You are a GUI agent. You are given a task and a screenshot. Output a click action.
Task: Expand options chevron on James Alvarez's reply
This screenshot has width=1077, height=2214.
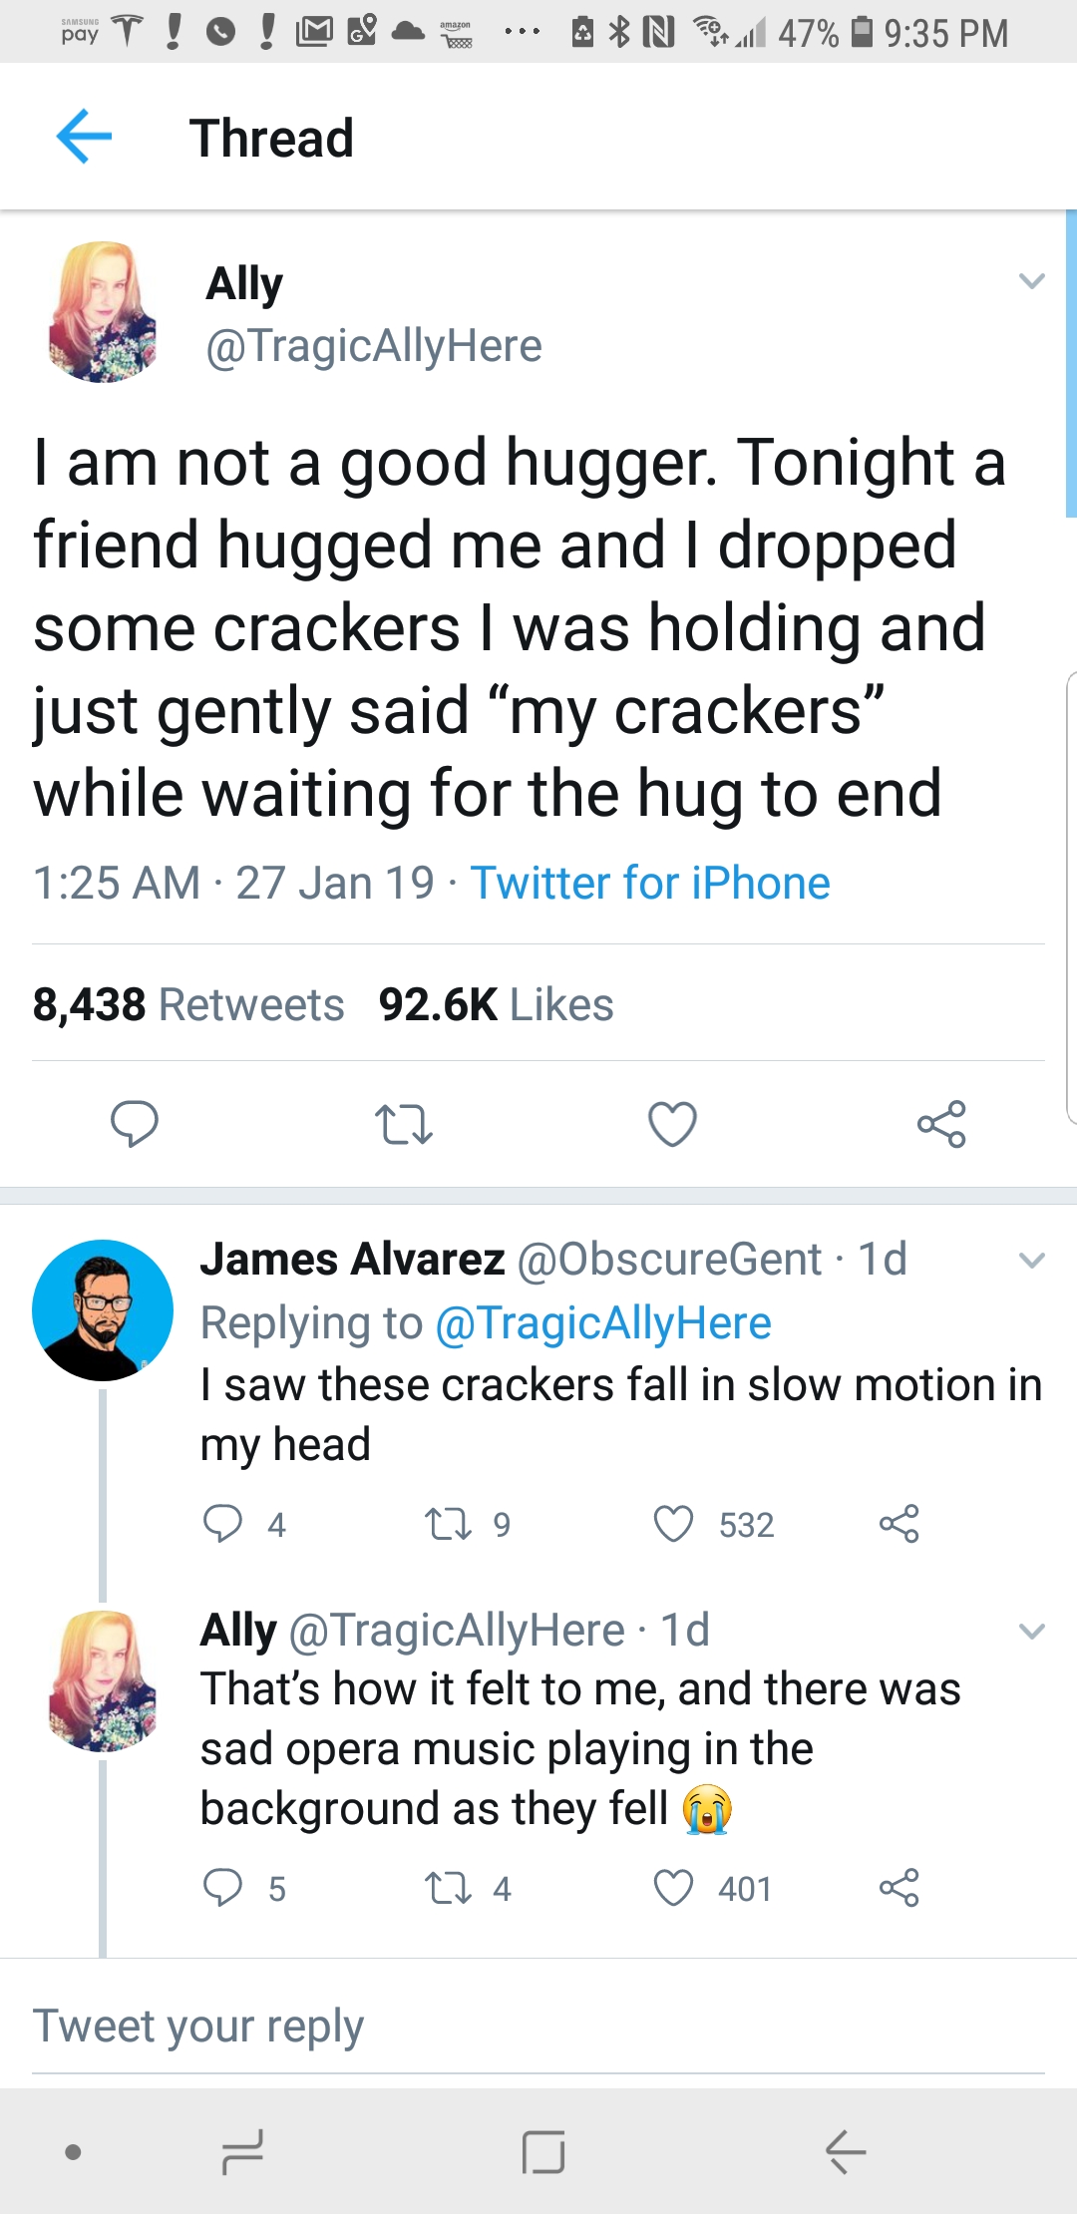pos(1031,1261)
